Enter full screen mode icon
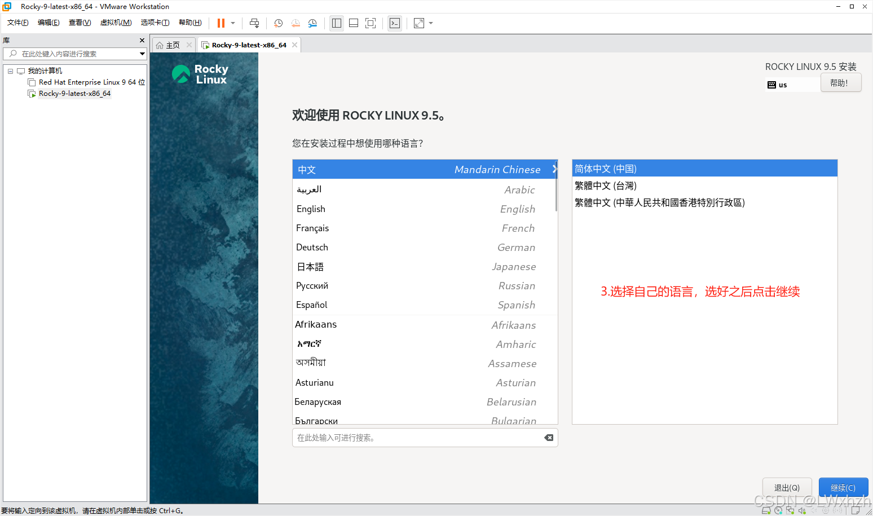The height and width of the screenshot is (516, 873). pyautogui.click(x=371, y=23)
